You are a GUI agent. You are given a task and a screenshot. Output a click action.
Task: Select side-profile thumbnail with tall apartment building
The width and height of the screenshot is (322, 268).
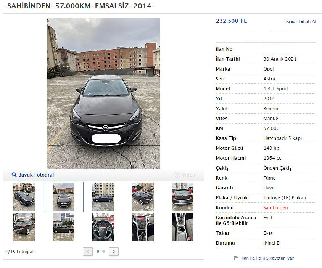point(103,197)
